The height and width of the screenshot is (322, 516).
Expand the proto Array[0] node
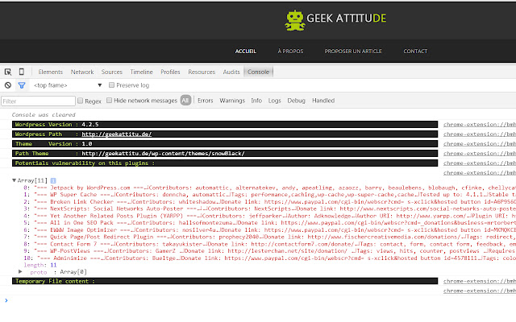[20, 272]
